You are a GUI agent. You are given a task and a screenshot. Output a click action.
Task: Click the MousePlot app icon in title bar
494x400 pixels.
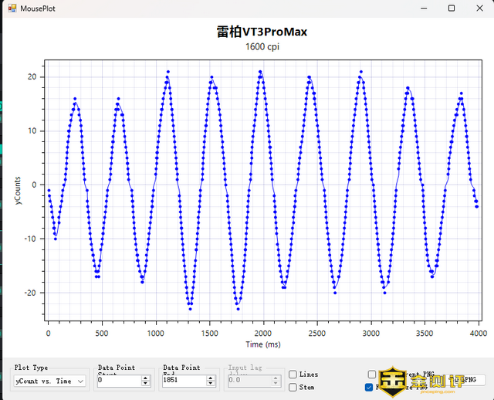tap(12, 9)
